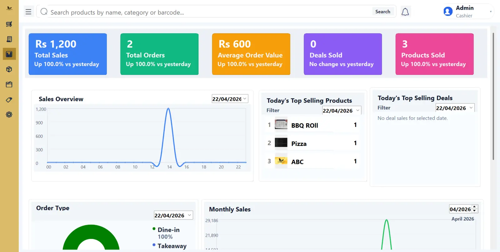Click the Admin user avatar icon

(x=448, y=12)
